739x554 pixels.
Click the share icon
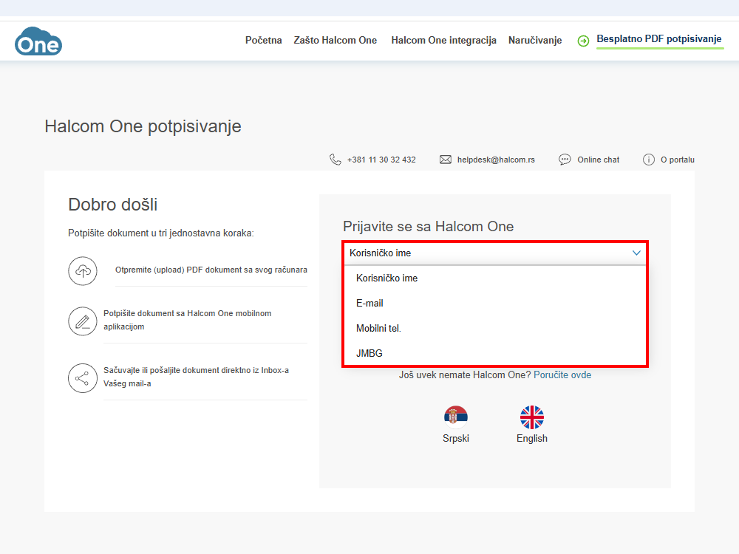83,378
